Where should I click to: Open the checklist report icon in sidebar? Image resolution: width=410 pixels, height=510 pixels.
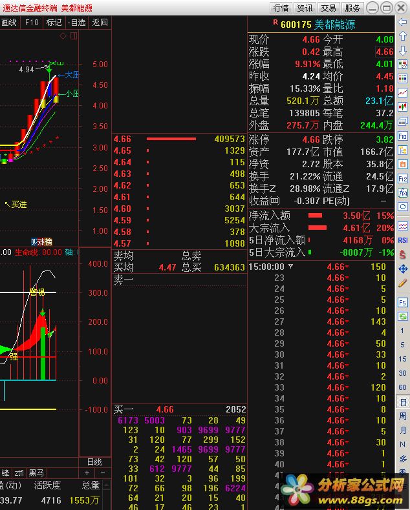click(402, 65)
